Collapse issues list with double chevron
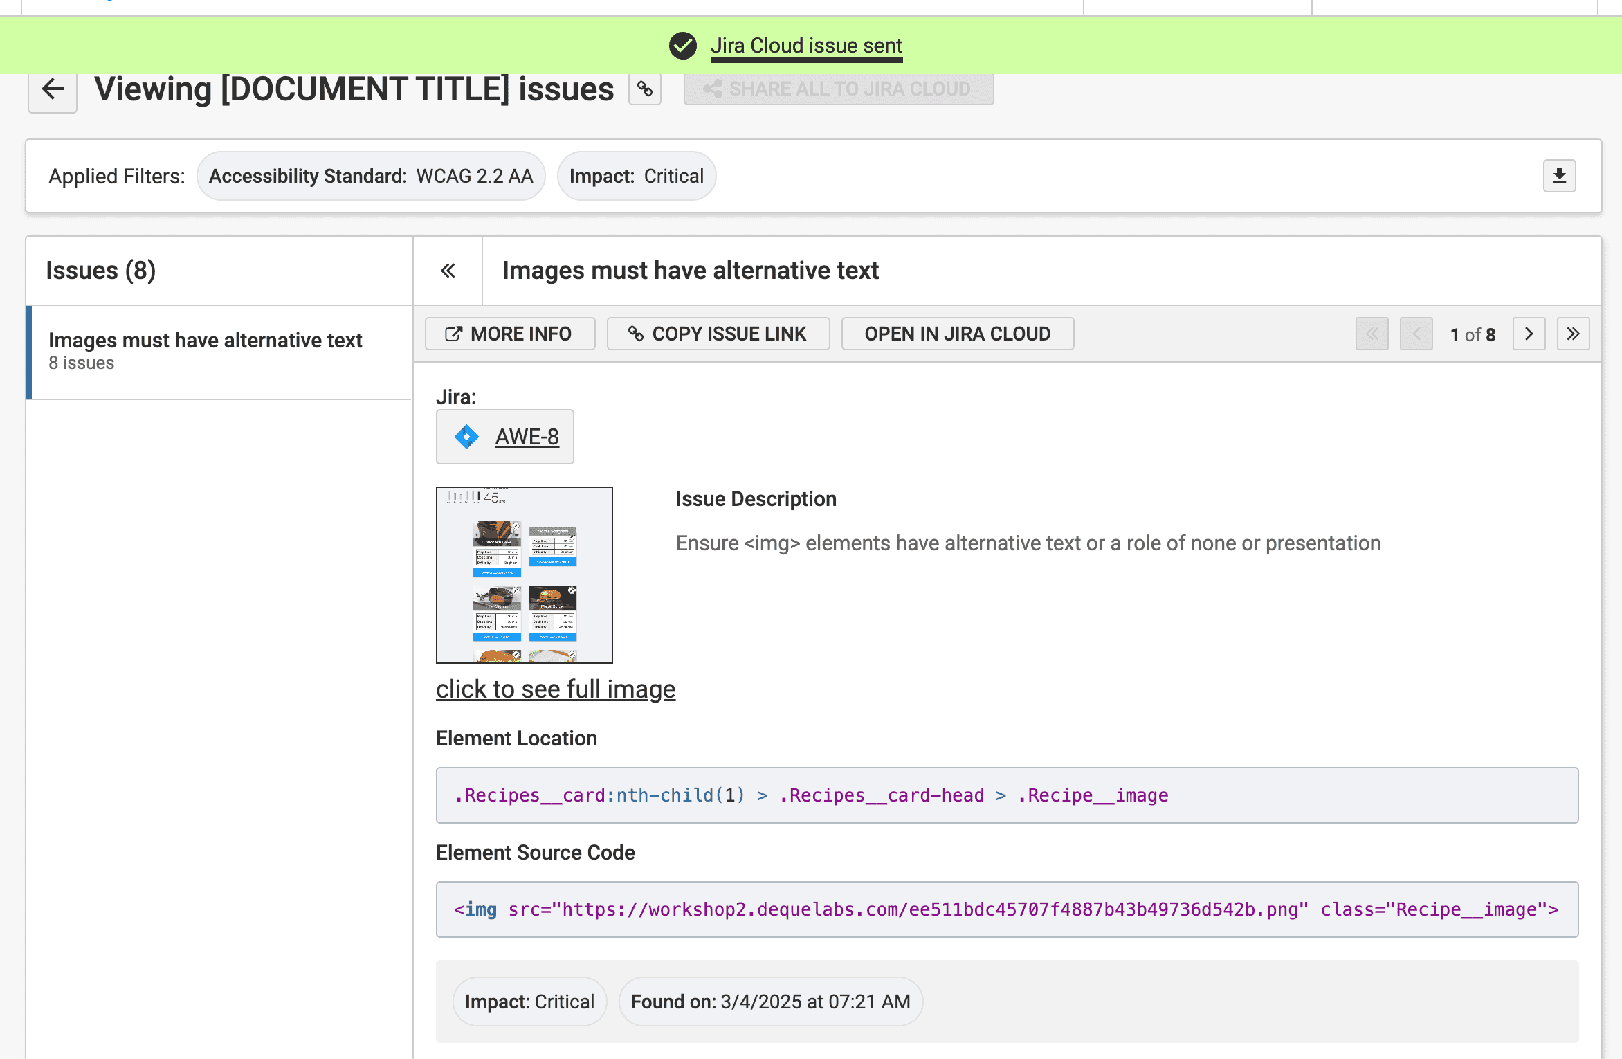The image size is (1622, 1059). (448, 271)
